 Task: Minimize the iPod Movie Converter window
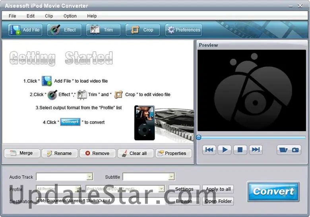click(291, 6)
